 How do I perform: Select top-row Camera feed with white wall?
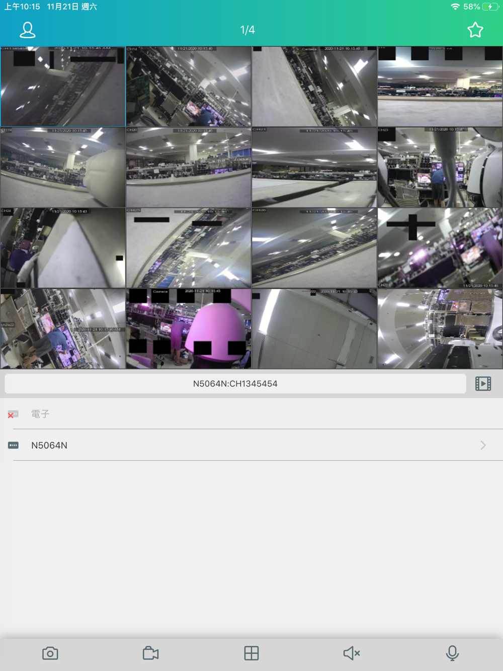tap(314, 87)
